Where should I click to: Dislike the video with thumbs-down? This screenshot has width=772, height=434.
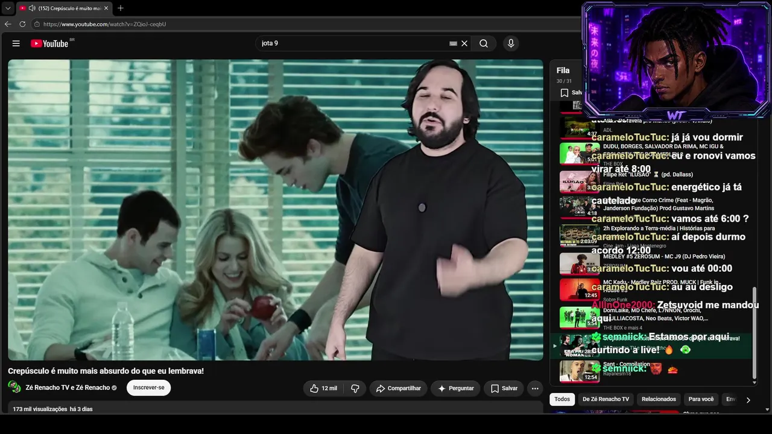(355, 388)
